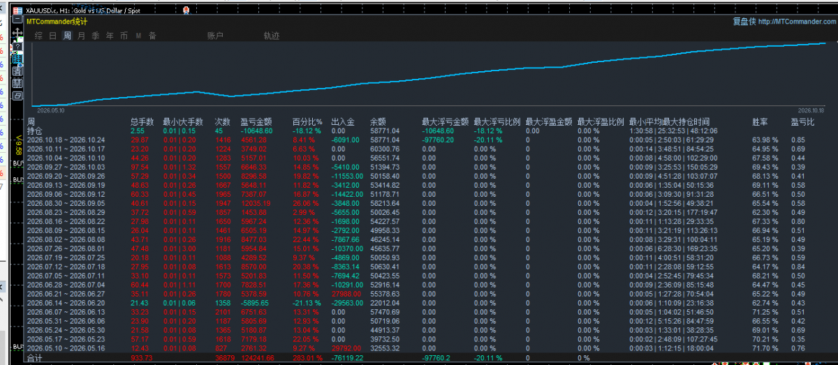Click the 胜率 column header
838x365 pixels.
click(x=760, y=121)
